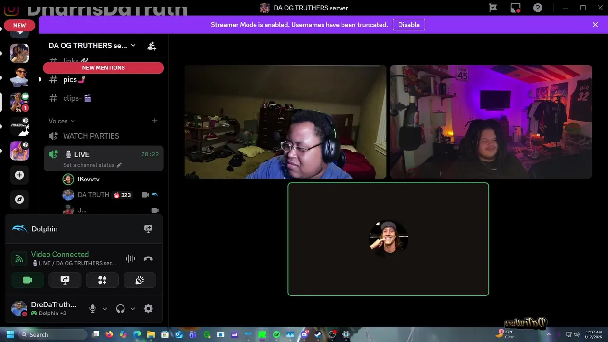Image resolution: width=608 pixels, height=342 pixels.
Task: Click the invite people icon beside server name
Action: coord(152,46)
